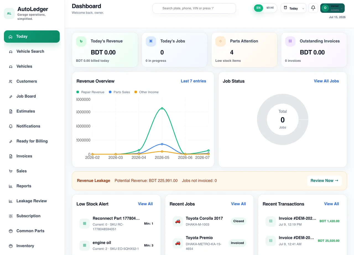Click the car icon for Toyota Corolla 2017
Viewport: 354px width, 255px height.
(178, 221)
